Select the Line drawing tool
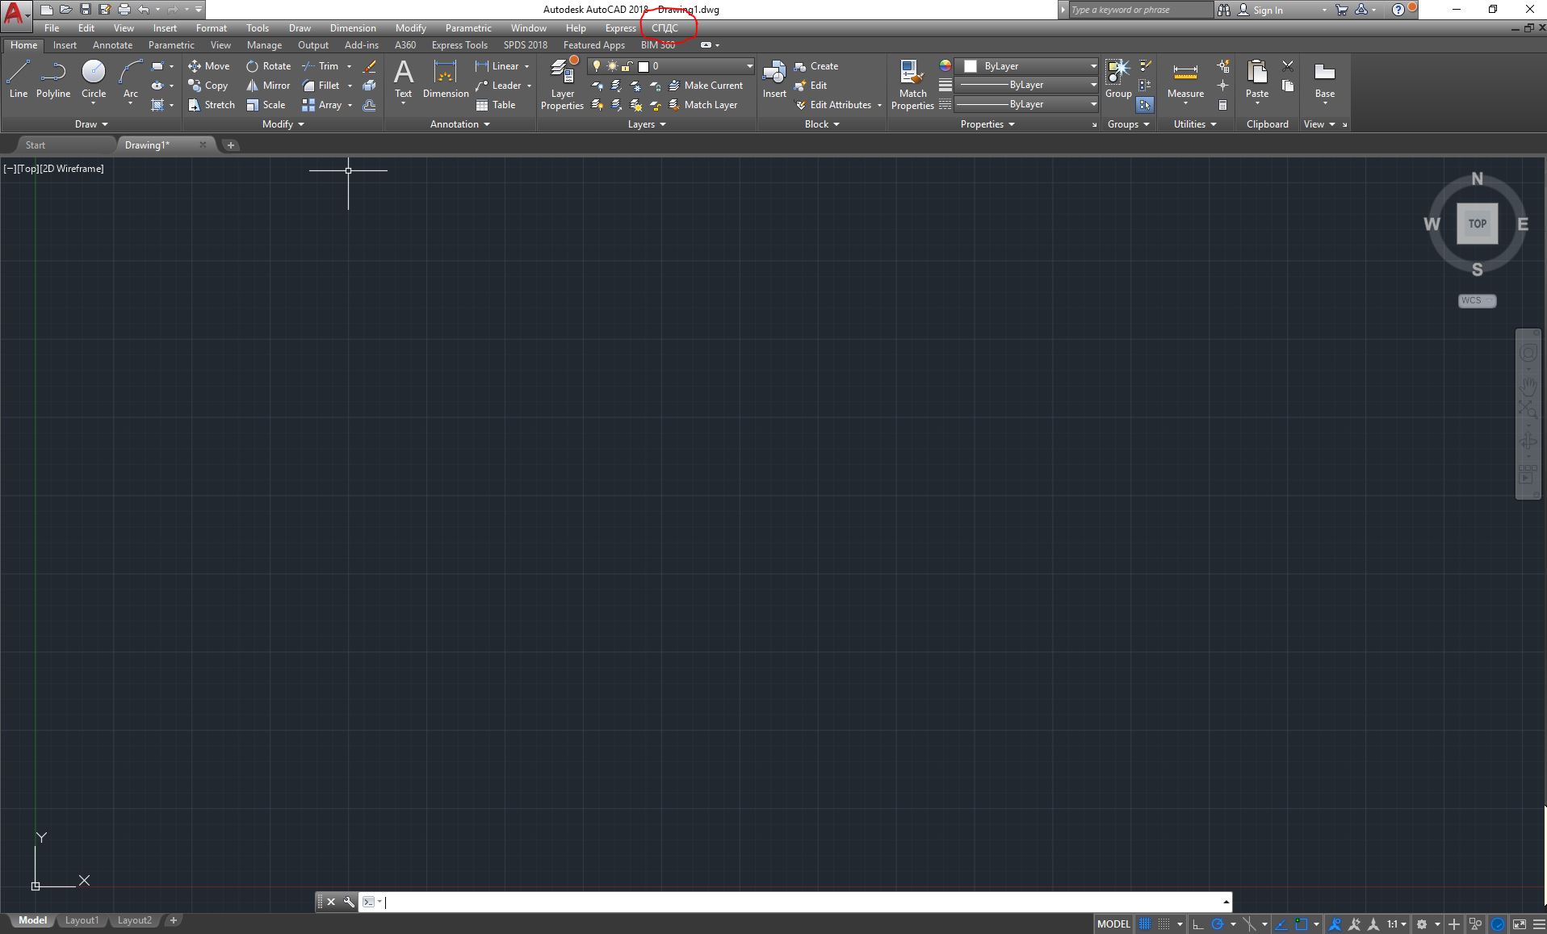 [17, 80]
